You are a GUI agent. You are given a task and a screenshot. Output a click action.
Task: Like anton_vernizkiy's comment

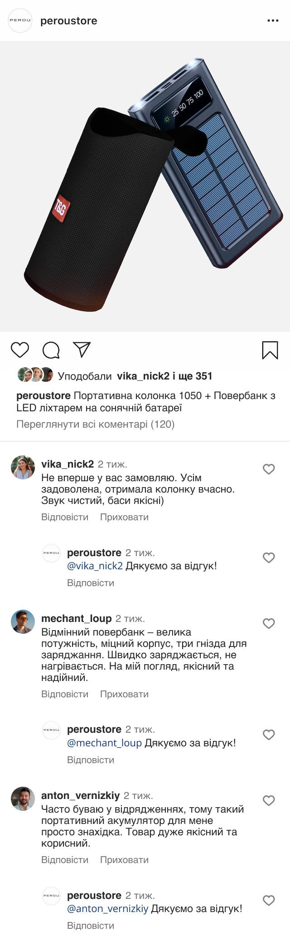coord(269,800)
